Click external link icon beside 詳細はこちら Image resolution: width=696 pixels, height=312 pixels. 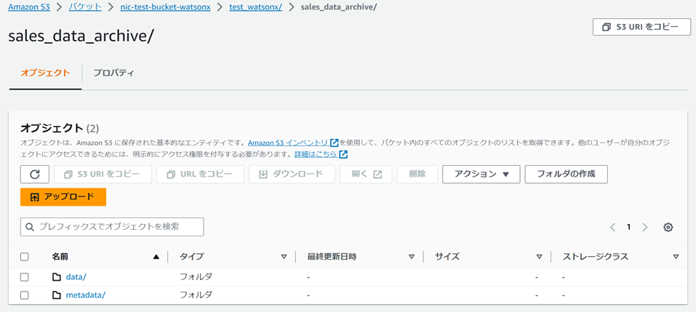[343, 155]
